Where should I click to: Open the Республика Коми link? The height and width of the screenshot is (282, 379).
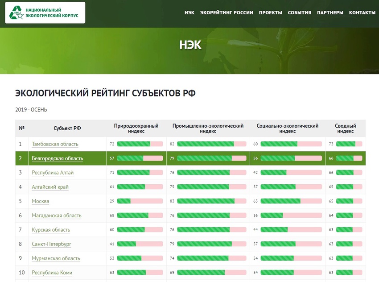tap(52, 273)
